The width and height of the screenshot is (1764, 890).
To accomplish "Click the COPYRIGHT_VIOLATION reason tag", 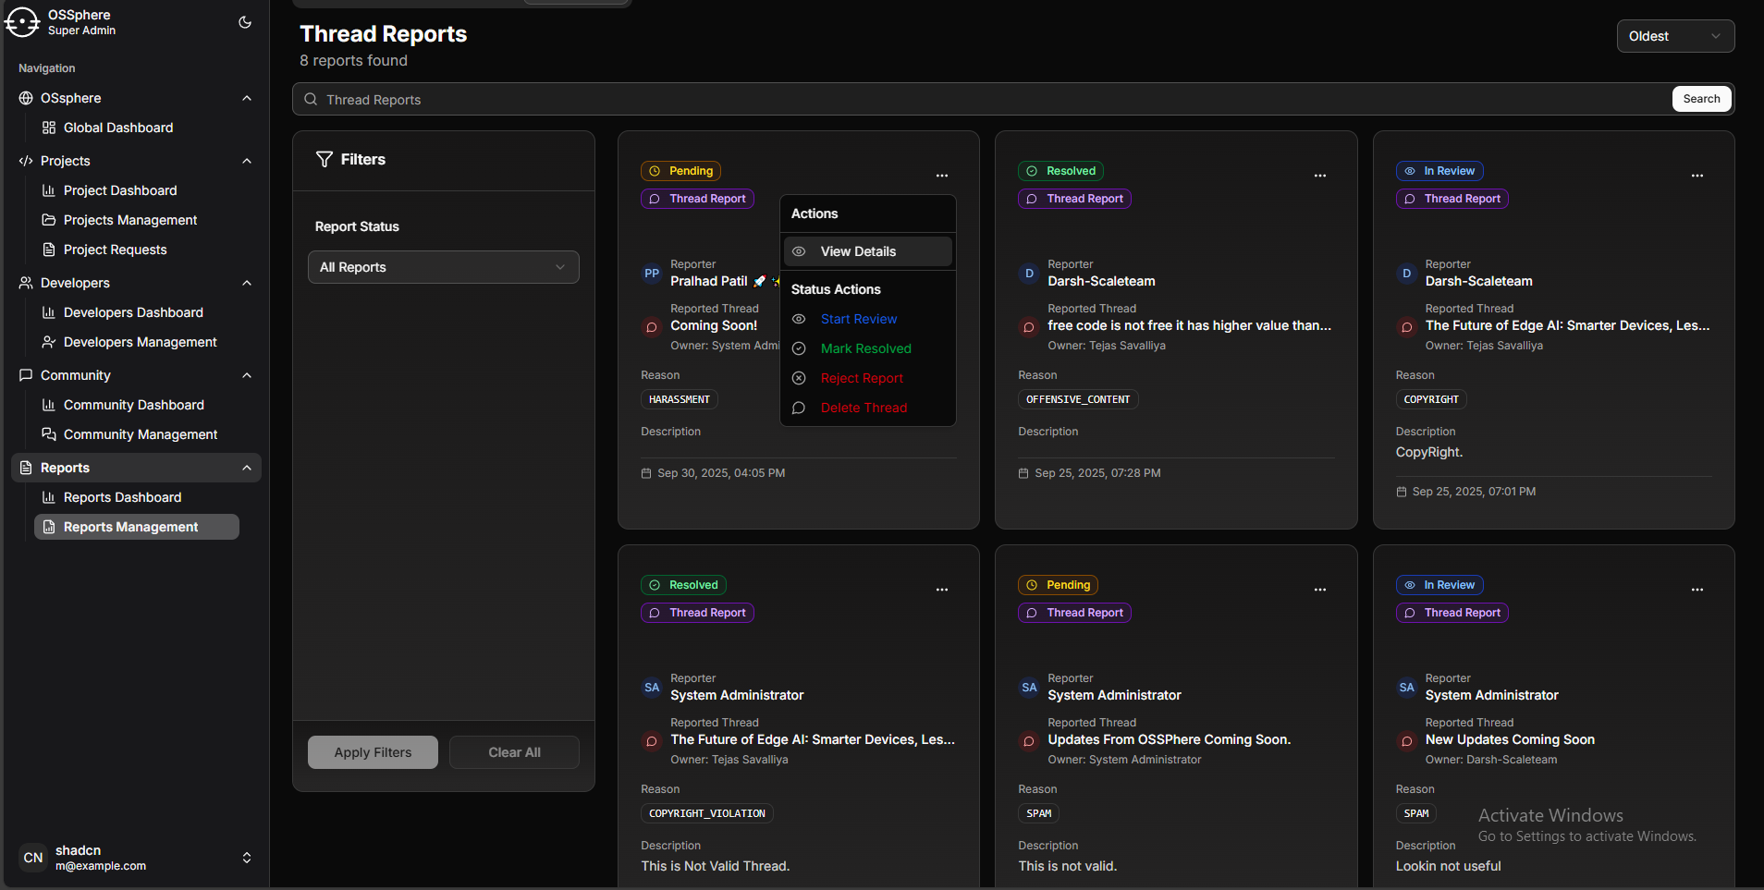I will [x=707, y=813].
